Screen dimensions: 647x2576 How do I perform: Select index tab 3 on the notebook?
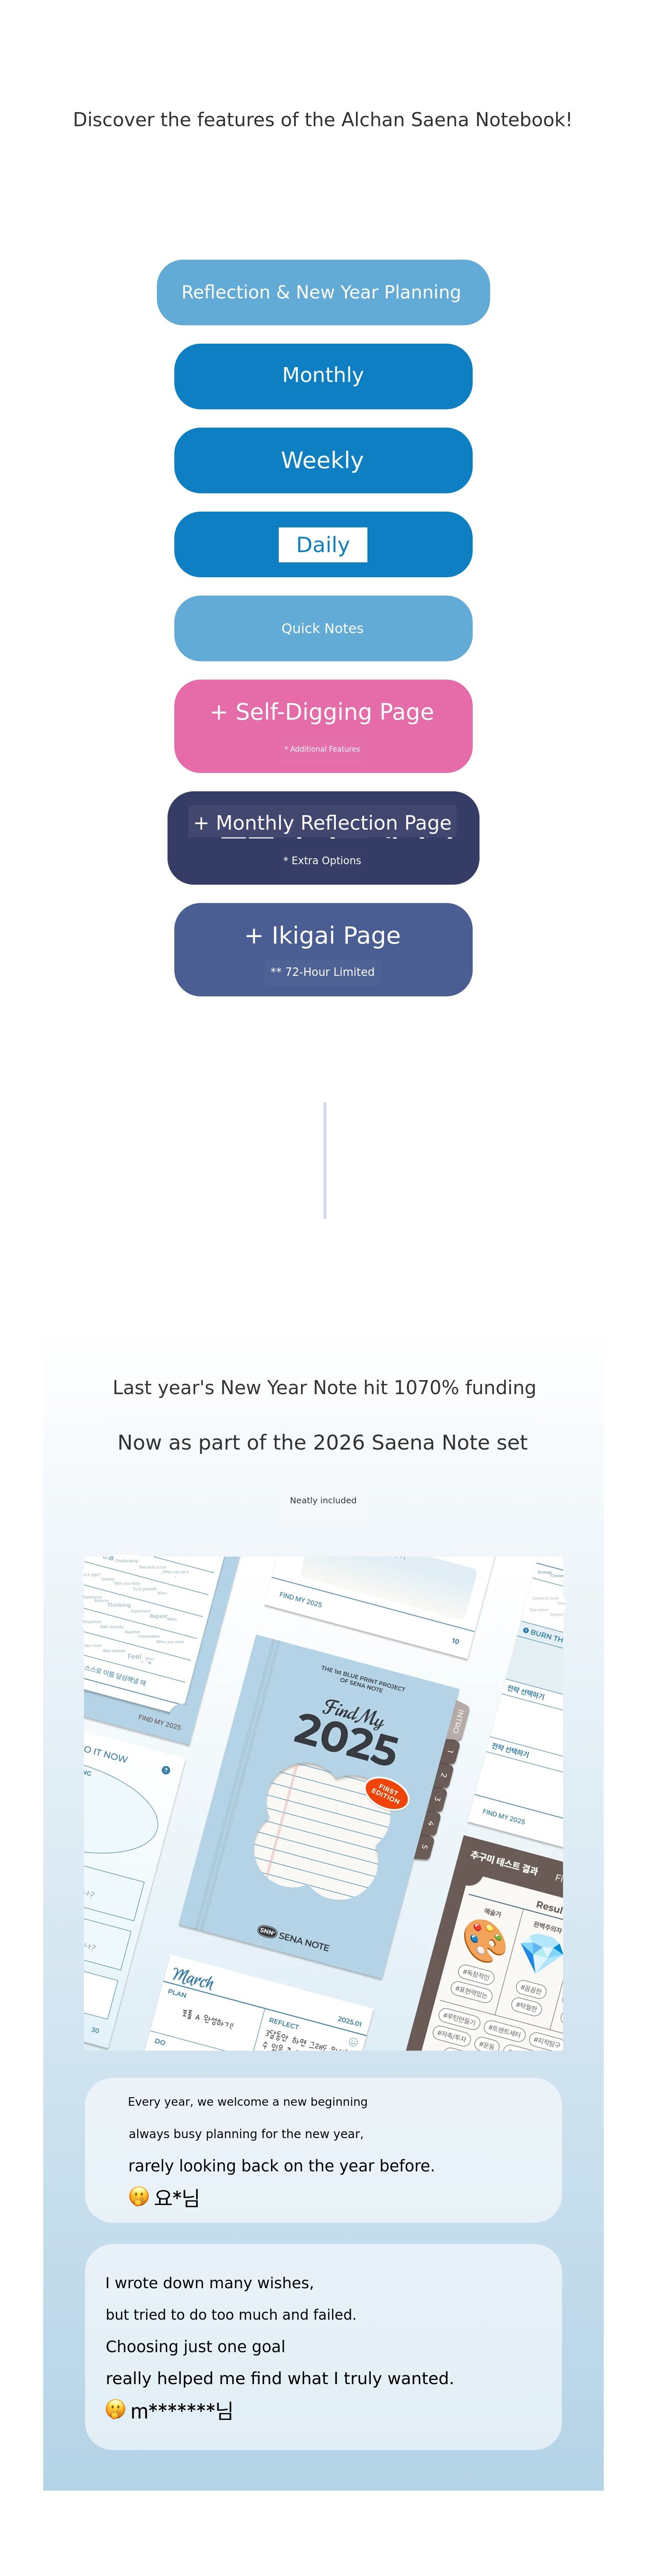[x=436, y=1800]
